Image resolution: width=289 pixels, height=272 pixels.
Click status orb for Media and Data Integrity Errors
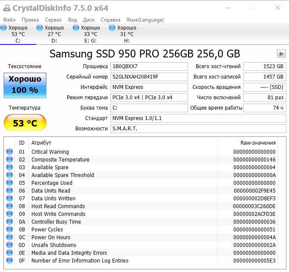[x=9, y=253]
